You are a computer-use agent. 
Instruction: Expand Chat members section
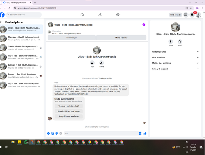(x=175, y=58)
